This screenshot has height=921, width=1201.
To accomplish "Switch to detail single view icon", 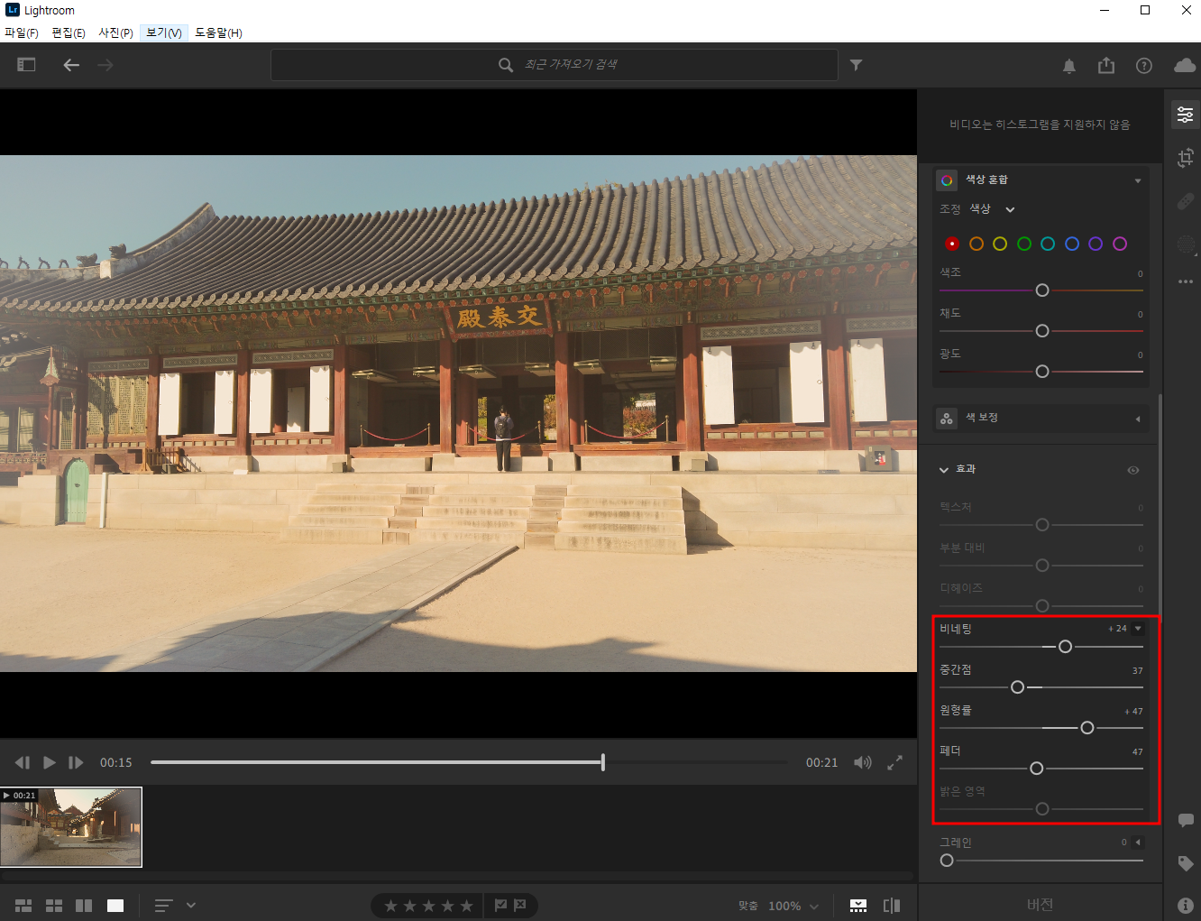I will tap(115, 906).
